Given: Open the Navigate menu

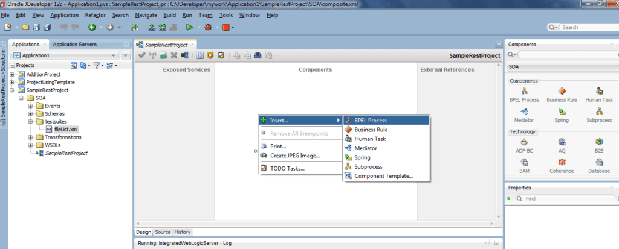Looking at the screenshot, I should point(146,15).
